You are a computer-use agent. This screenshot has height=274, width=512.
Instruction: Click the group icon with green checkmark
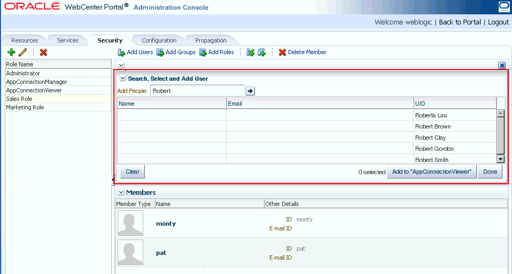click(x=251, y=52)
